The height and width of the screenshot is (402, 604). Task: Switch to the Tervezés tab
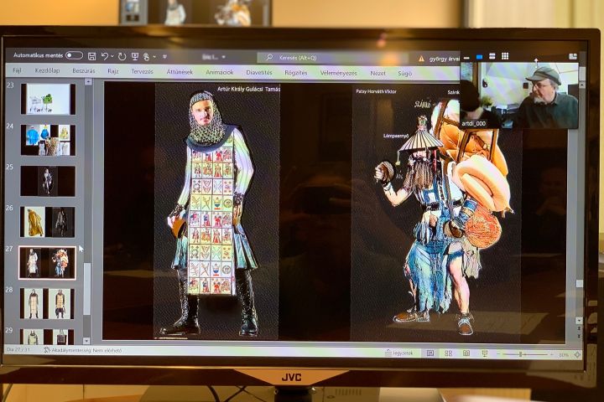pyautogui.click(x=142, y=71)
